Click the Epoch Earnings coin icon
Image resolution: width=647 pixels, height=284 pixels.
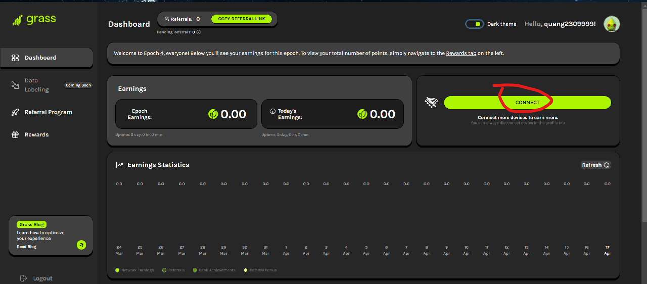[x=213, y=114]
